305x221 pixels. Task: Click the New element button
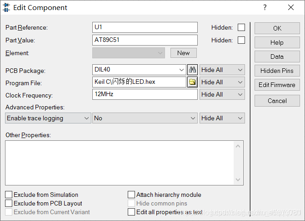tap(184, 53)
